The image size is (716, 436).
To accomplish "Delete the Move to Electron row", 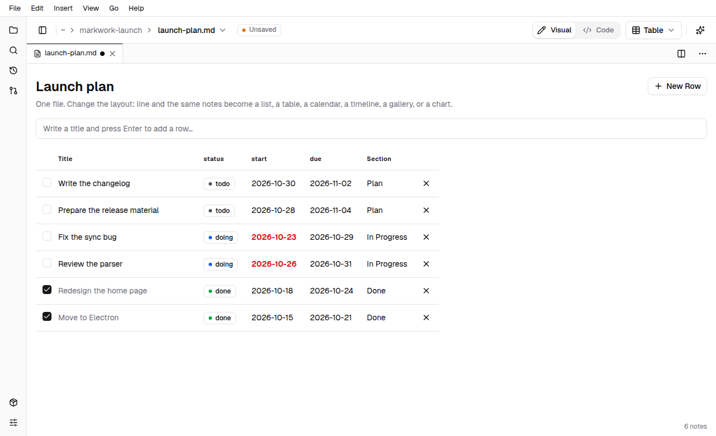I will [x=426, y=317].
